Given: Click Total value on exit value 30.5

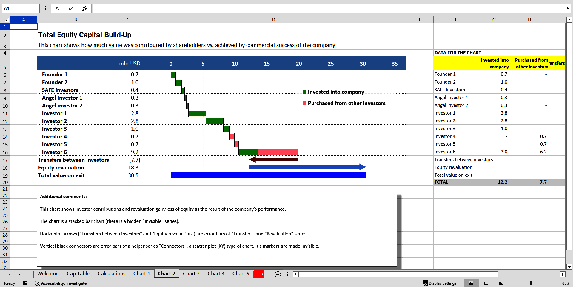Looking at the screenshot, I should point(133,175).
